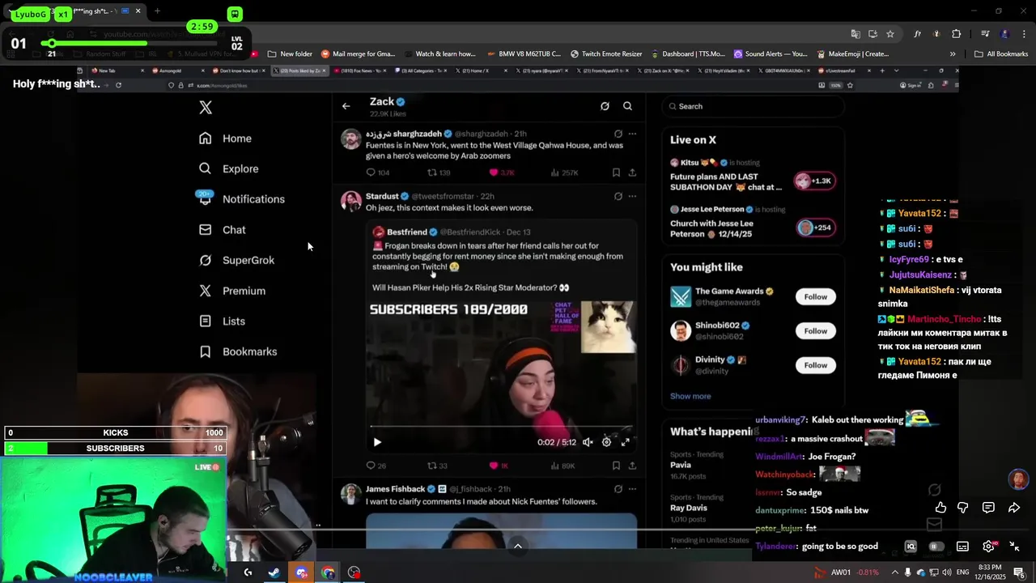
Task: Open the New folder bookmark folder
Action: [x=290, y=54]
